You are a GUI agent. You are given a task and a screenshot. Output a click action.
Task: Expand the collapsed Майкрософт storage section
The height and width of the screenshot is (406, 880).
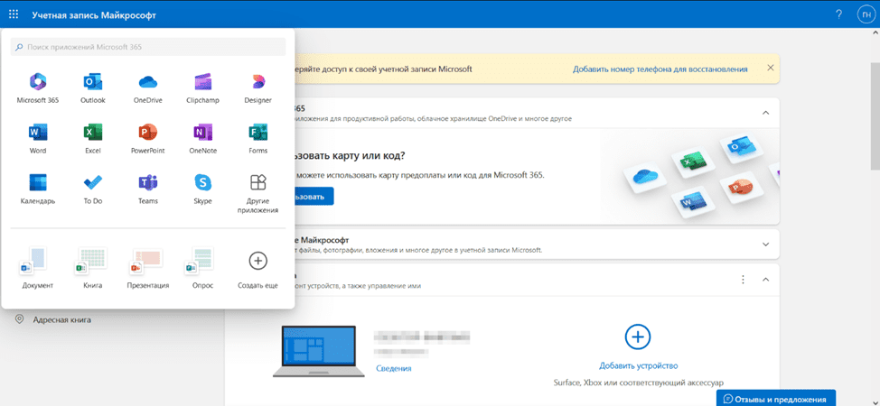(x=765, y=245)
